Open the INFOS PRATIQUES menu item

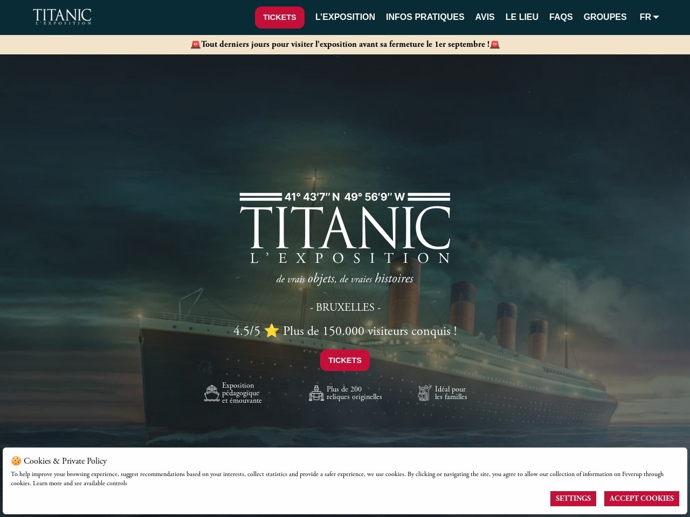tap(425, 17)
